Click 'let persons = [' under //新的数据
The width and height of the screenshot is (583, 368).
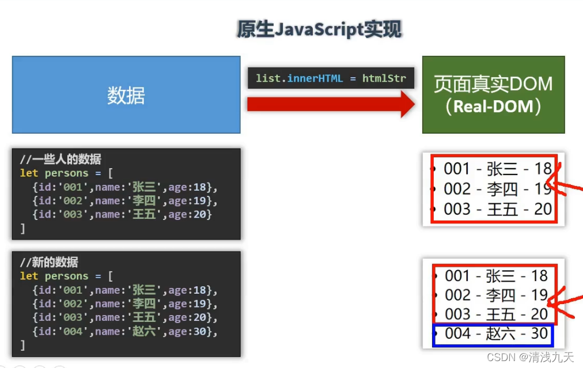point(66,276)
